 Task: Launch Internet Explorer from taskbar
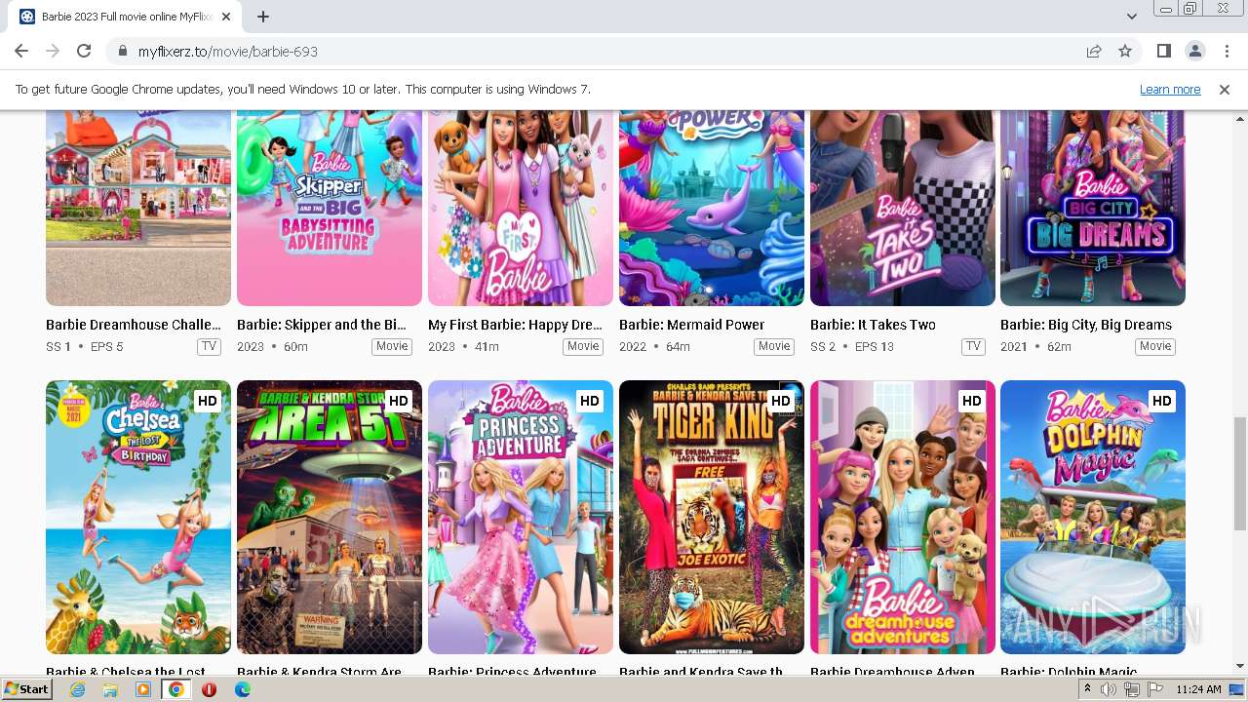tap(77, 689)
